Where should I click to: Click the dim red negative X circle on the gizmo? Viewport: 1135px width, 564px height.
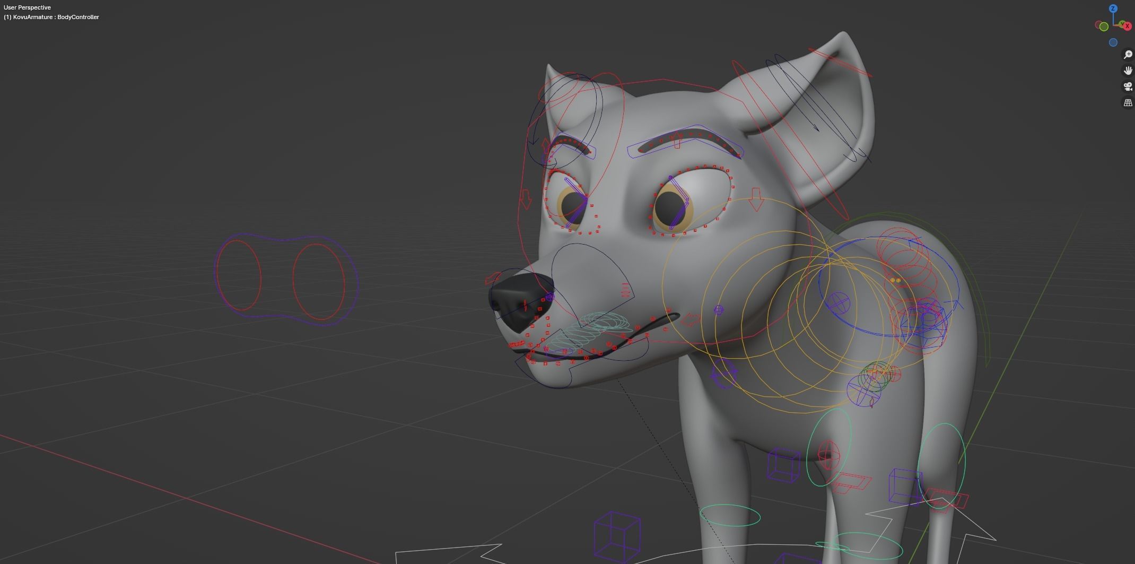pos(1097,24)
